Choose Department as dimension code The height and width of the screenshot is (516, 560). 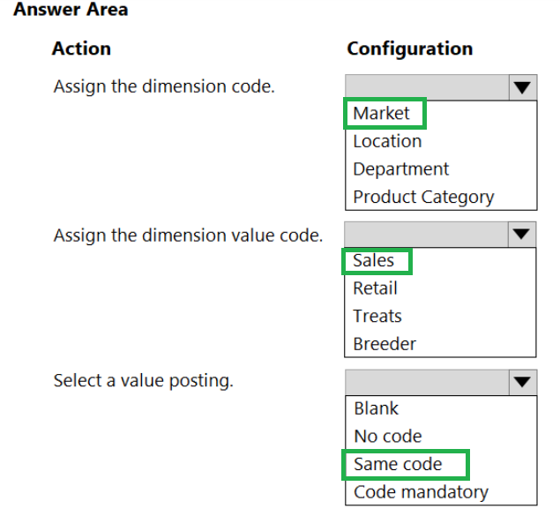pyautogui.click(x=400, y=168)
